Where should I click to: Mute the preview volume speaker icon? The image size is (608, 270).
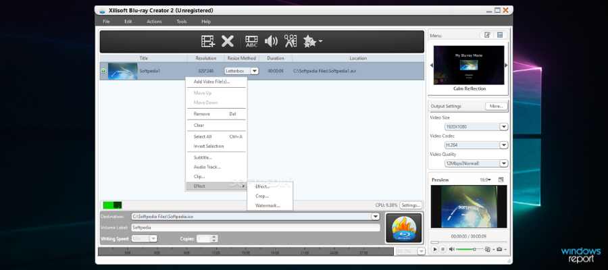click(452, 249)
